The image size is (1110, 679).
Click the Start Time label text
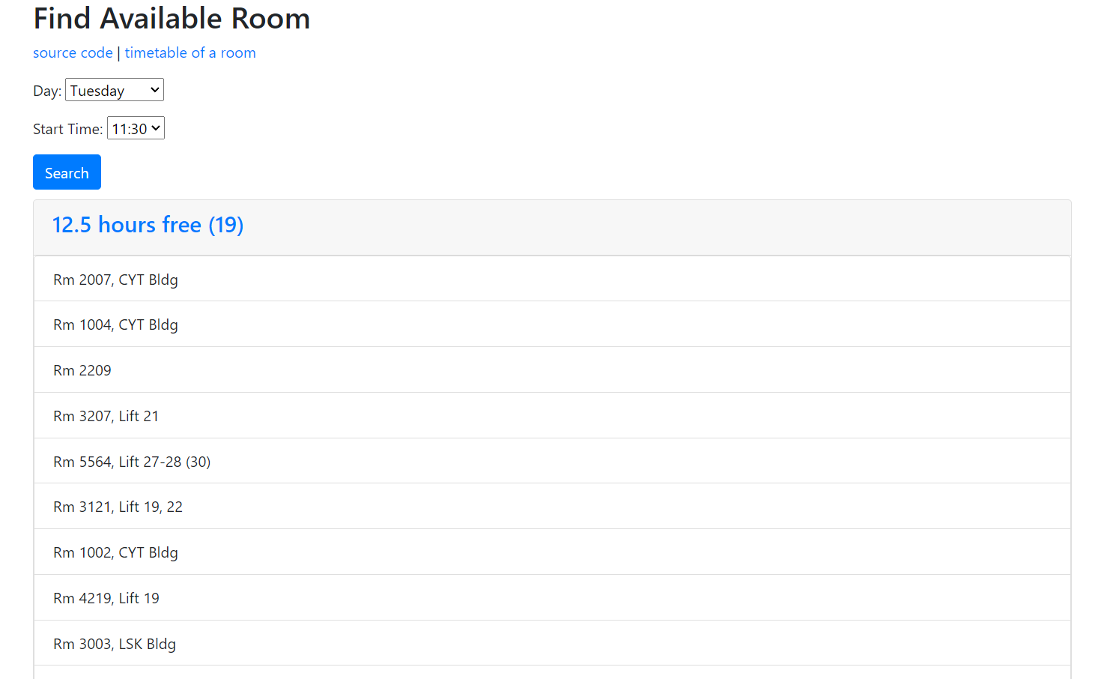pos(67,130)
